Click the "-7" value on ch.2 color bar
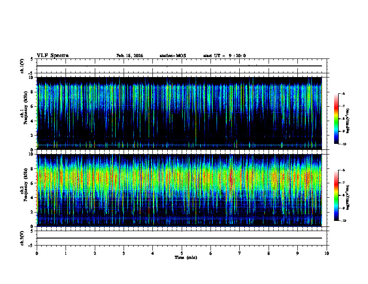Screen dimensions: 368x284 click(343, 183)
